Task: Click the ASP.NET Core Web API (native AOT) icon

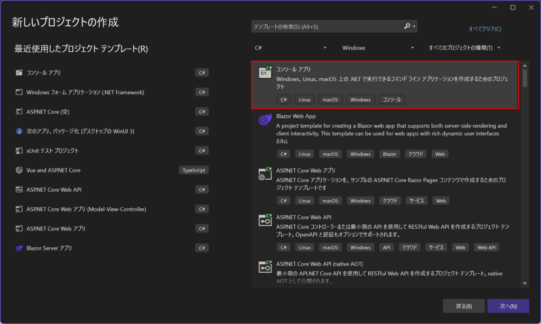Action: click(x=265, y=267)
